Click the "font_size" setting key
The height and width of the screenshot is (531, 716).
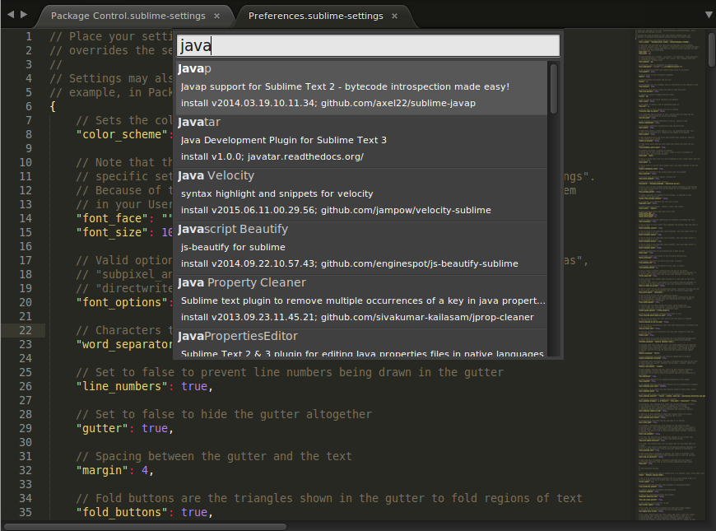[x=112, y=233]
